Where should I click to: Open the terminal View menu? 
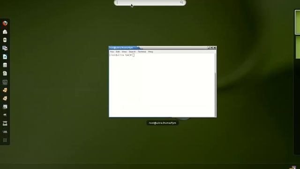[x=124, y=52]
